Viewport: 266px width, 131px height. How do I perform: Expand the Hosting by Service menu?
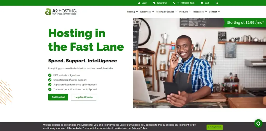pyautogui.click(x=167, y=12)
